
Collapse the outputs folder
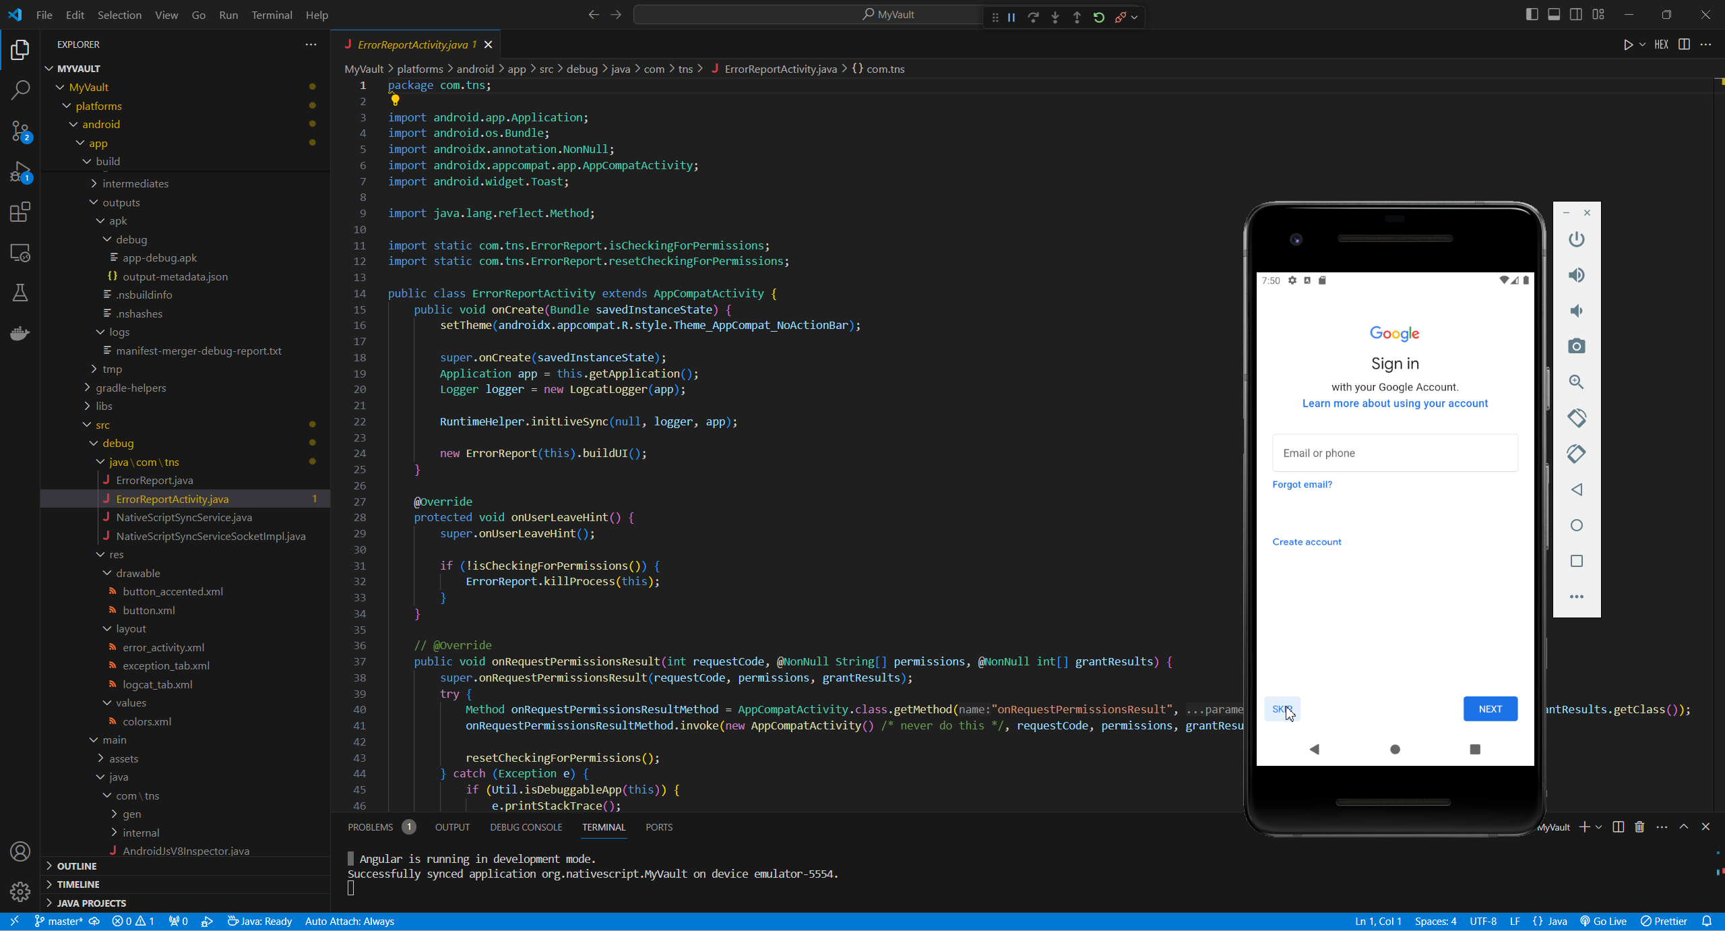click(121, 202)
